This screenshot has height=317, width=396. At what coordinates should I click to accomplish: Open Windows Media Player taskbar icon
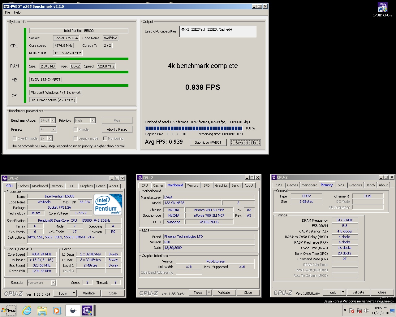[x=57, y=310]
